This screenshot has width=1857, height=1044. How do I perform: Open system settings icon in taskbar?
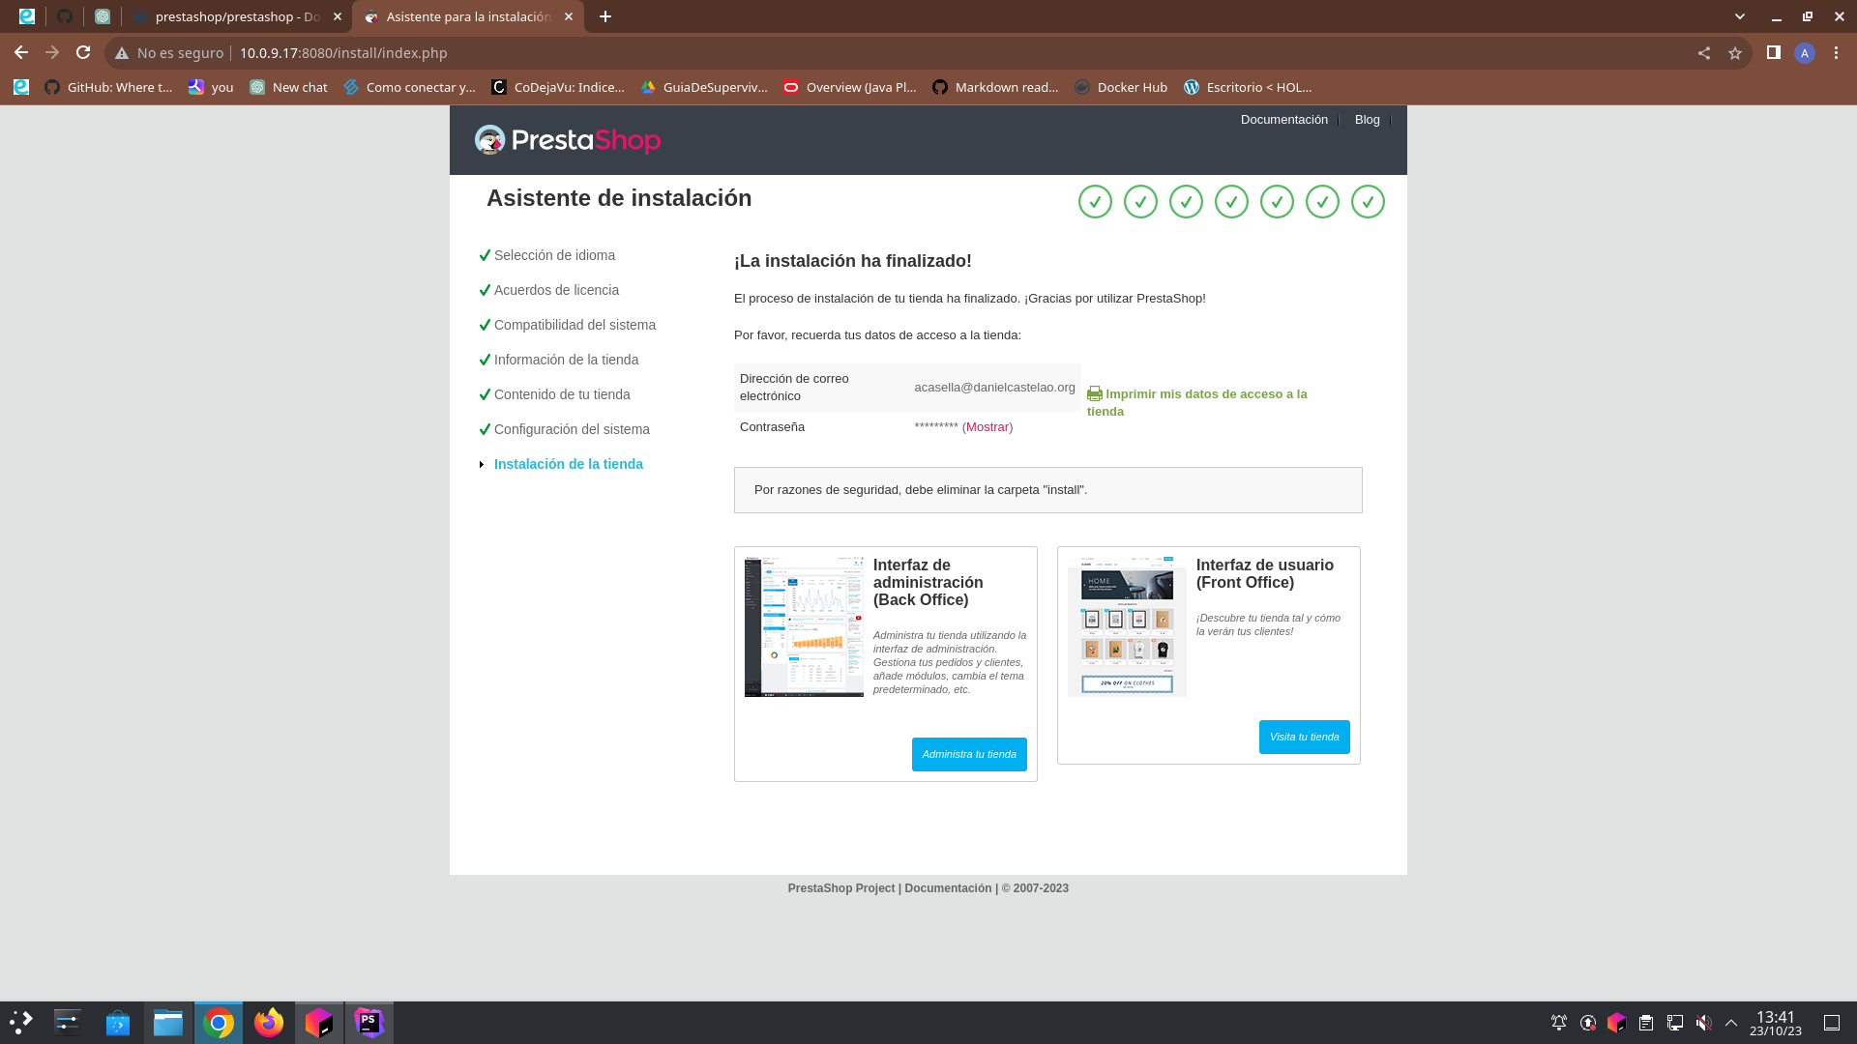point(68,1023)
